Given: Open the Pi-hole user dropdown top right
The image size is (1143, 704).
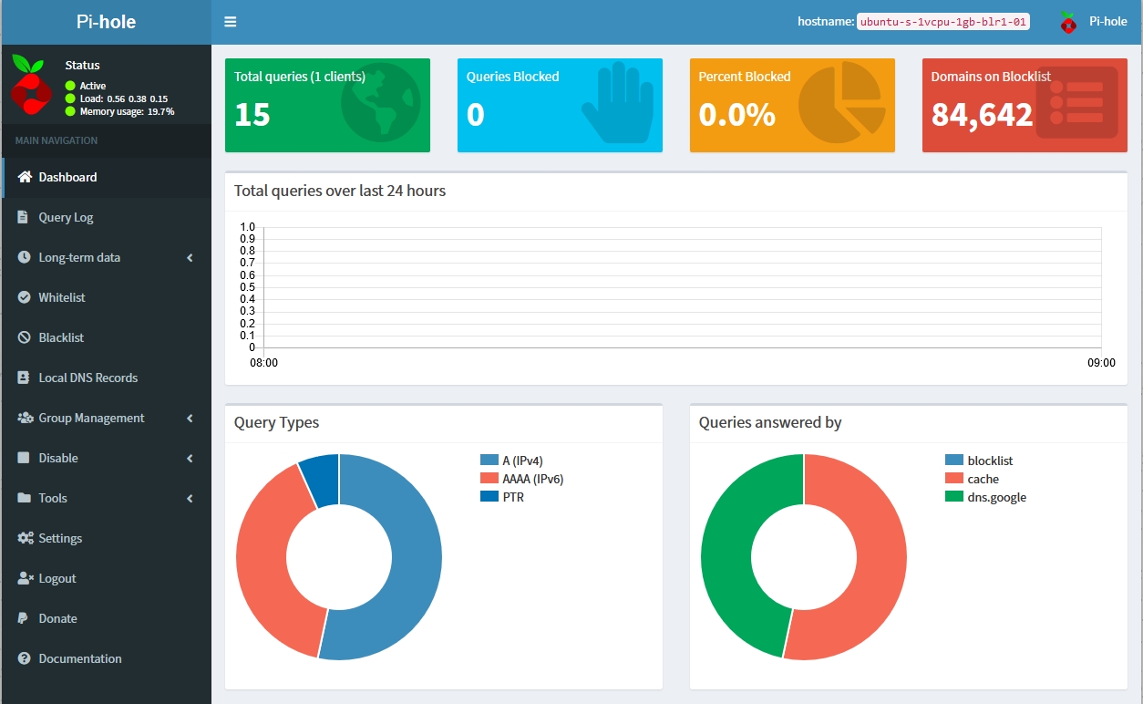Looking at the screenshot, I should point(1093,22).
